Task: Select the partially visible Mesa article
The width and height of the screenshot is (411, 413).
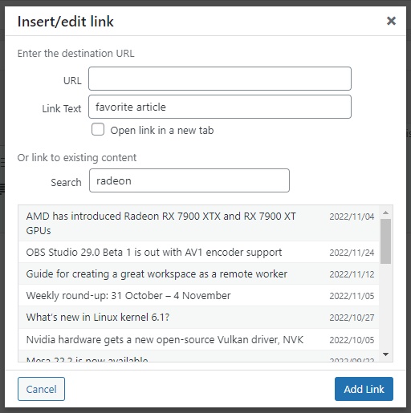Action: coord(199,357)
